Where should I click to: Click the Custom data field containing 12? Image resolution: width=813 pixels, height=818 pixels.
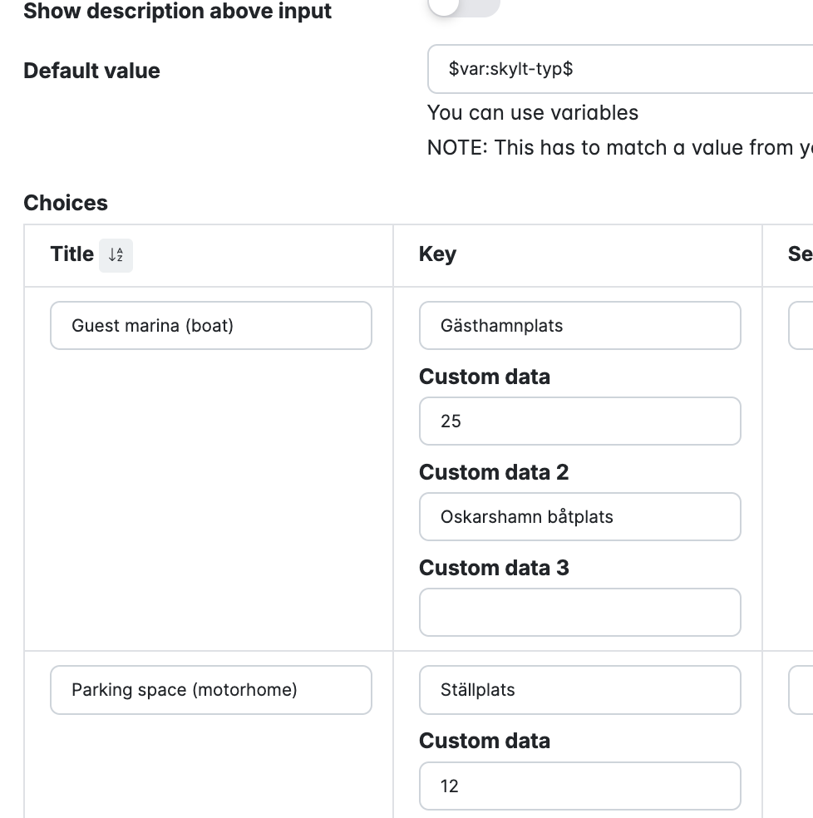[x=579, y=786]
